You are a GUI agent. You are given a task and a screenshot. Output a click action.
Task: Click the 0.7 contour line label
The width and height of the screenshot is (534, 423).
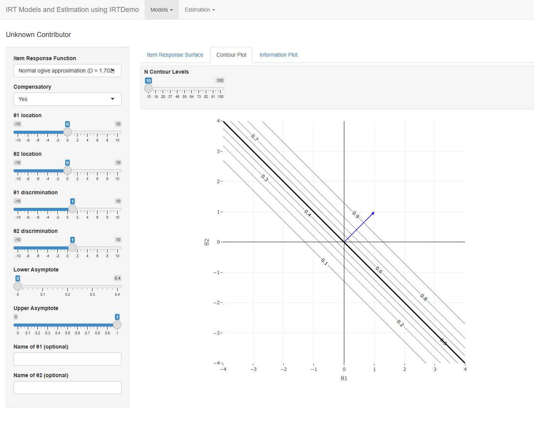click(255, 138)
